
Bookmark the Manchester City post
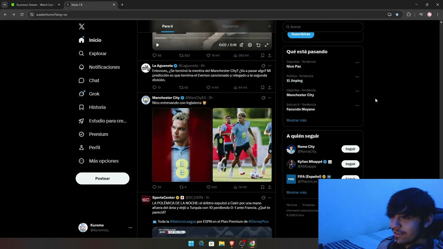point(263,187)
